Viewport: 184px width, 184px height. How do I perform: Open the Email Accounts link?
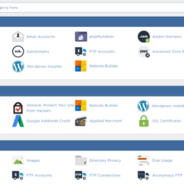[x=41, y=36]
